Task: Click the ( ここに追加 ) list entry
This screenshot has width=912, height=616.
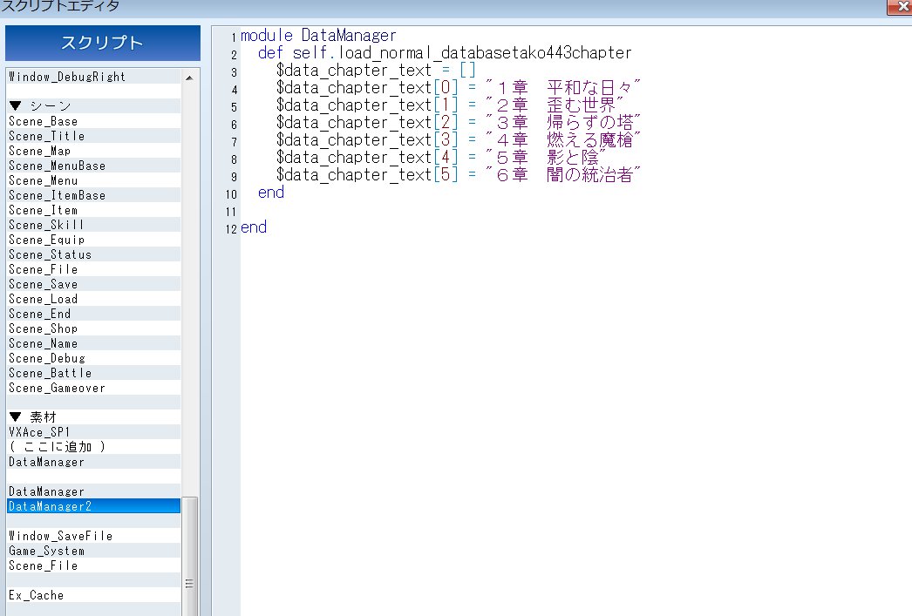Action: coord(57,447)
